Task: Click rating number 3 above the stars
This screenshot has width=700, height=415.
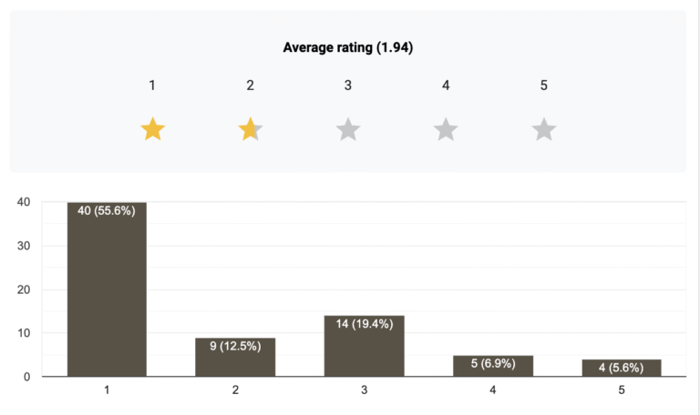Action: [348, 86]
